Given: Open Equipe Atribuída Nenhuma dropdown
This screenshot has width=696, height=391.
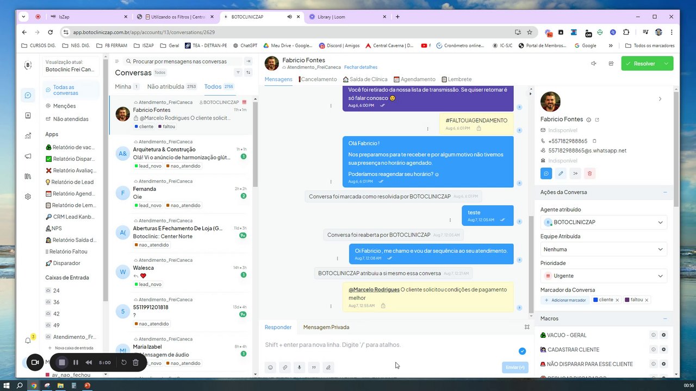Looking at the screenshot, I should pos(604,249).
